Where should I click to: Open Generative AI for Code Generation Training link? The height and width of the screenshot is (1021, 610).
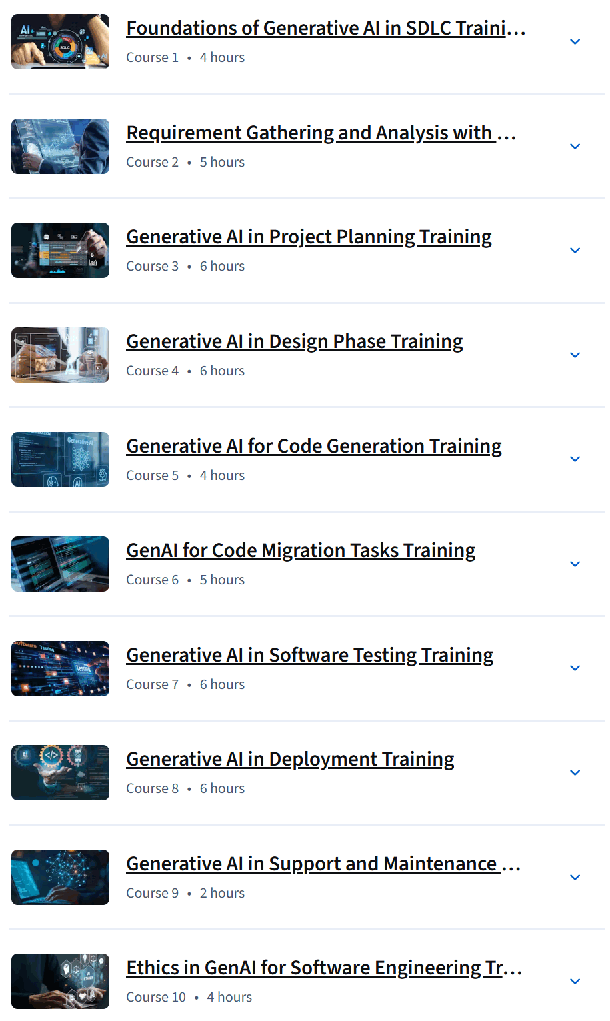pos(314,446)
